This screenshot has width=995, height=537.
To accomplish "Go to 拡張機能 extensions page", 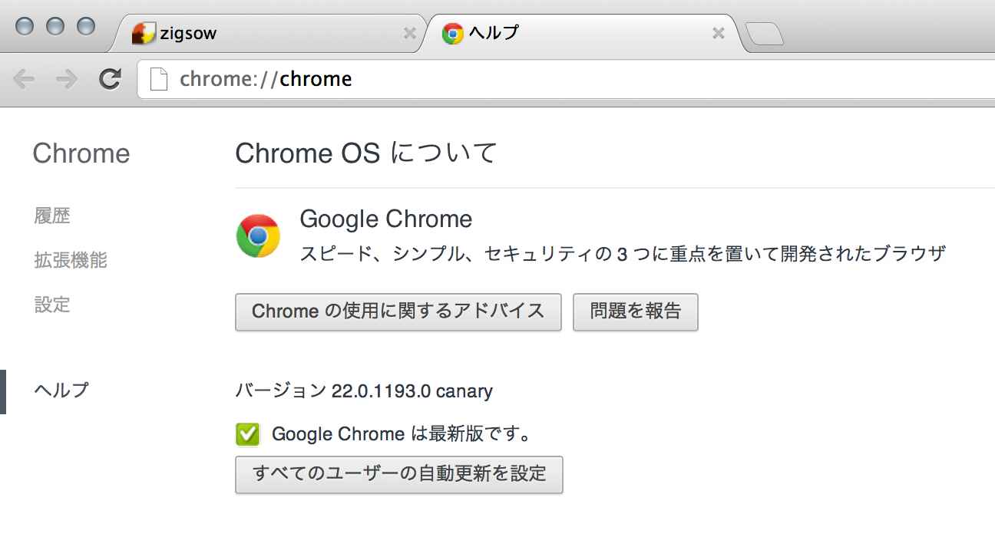I will pyautogui.click(x=71, y=261).
